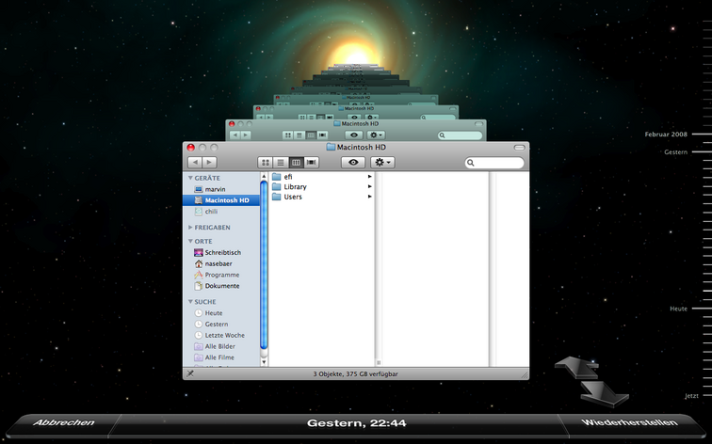The height and width of the screenshot is (444, 712).
Task: Go back with Finder's left arrow
Action: [x=196, y=163]
